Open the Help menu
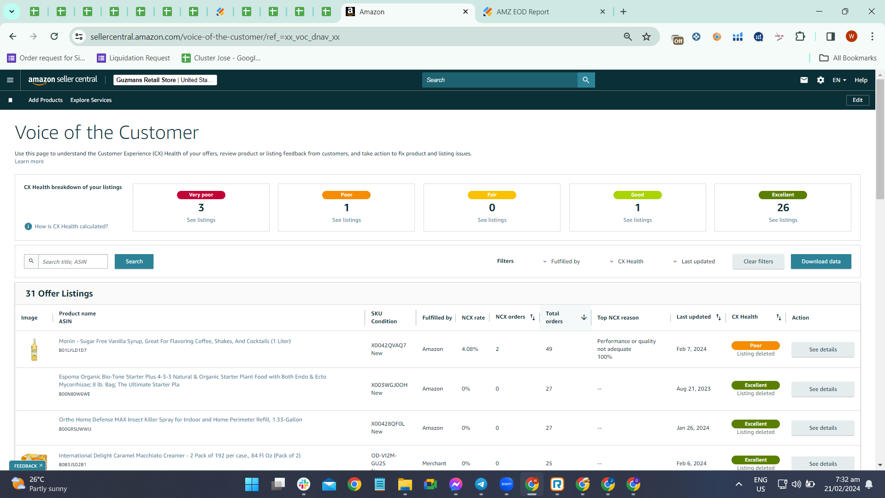Image resolution: width=885 pixels, height=498 pixels. point(861,80)
